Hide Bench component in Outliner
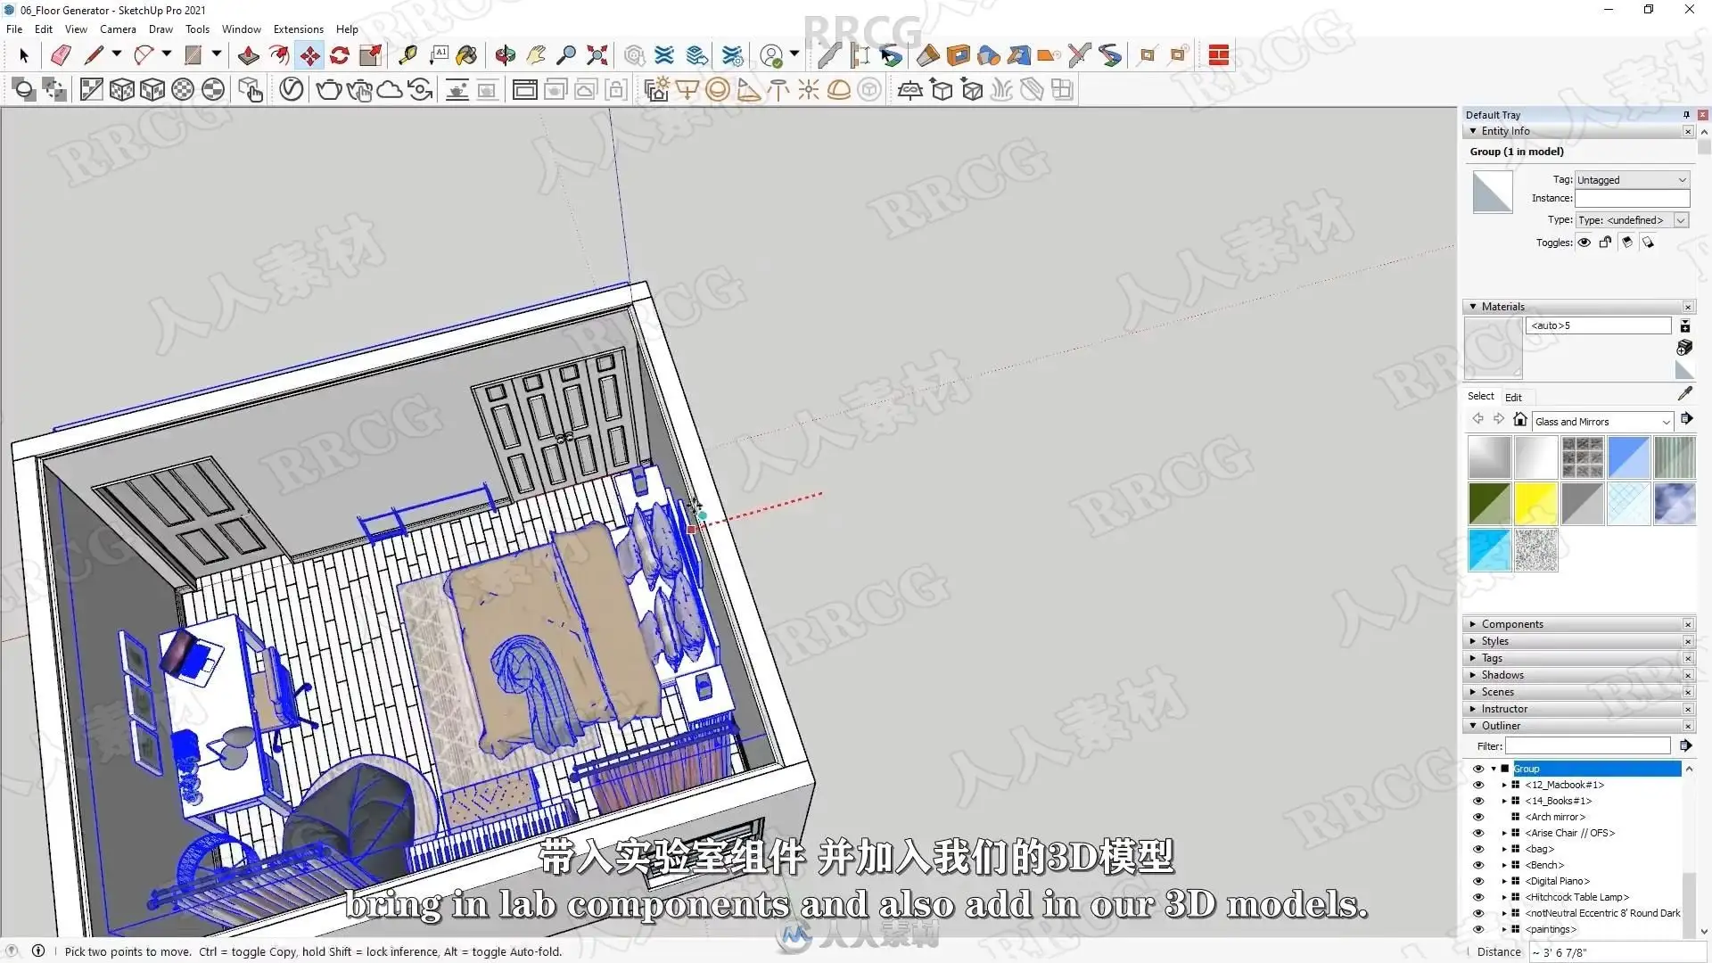Image resolution: width=1712 pixels, height=963 pixels. (1478, 865)
